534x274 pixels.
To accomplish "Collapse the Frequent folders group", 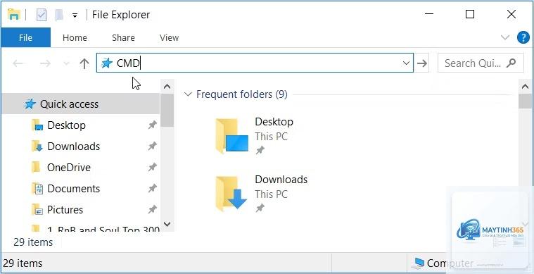I will (188, 94).
